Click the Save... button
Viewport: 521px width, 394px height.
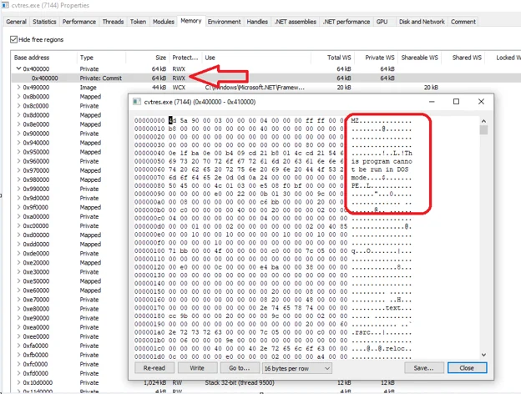point(423,368)
